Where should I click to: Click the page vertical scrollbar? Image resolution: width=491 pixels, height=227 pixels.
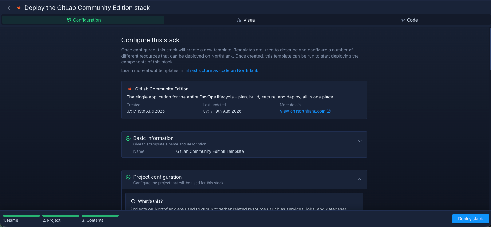click(490, 49)
